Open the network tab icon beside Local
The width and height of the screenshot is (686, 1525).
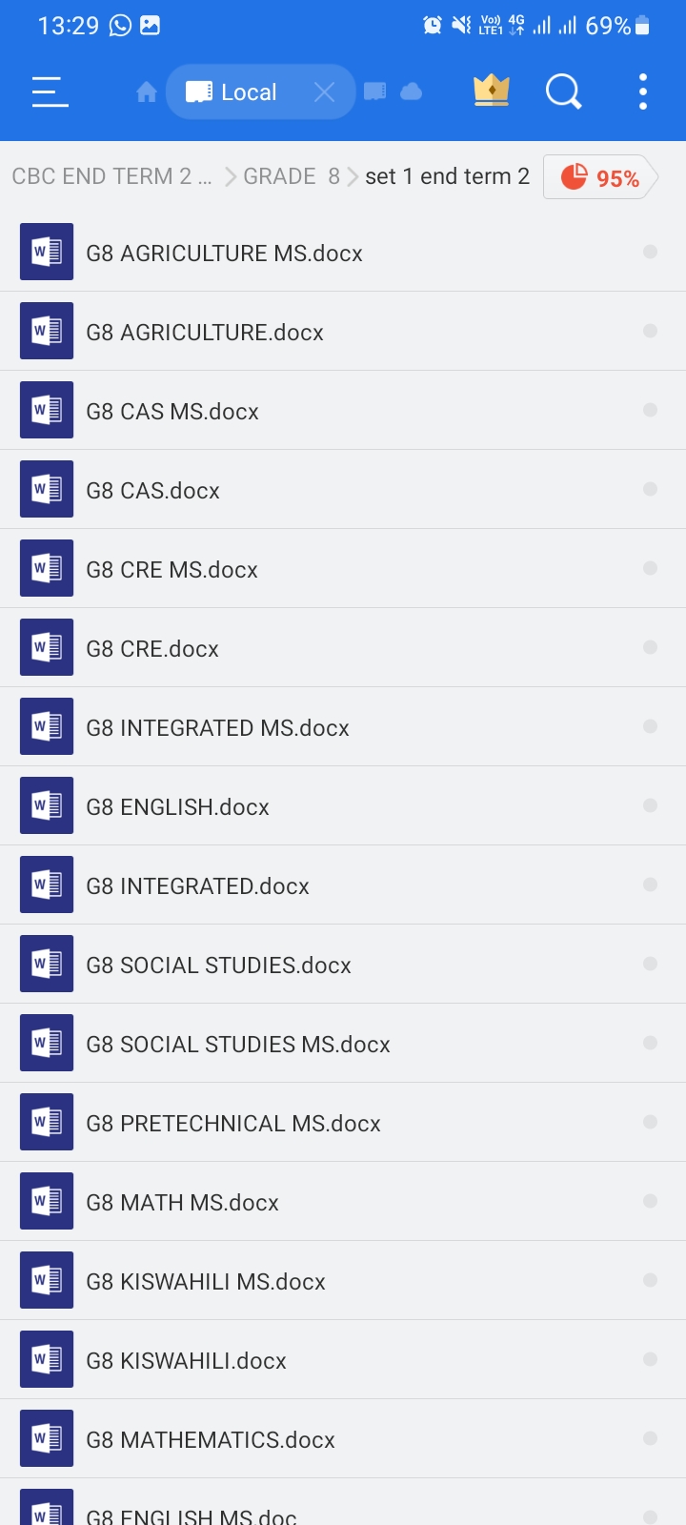point(375,91)
